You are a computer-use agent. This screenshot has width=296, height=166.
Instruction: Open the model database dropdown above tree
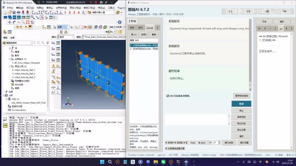tap(18, 43)
